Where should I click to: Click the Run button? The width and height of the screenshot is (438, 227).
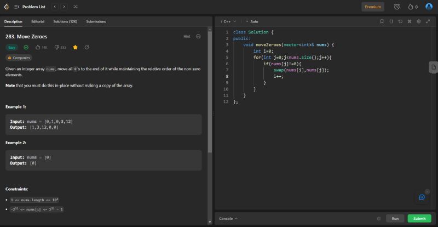click(395, 219)
